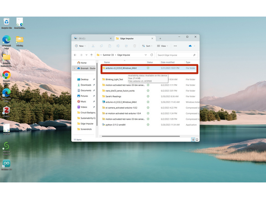Click the Share toolbar icon
Image resolution: width=266 pixels, height=199 pixels.
(126, 46)
